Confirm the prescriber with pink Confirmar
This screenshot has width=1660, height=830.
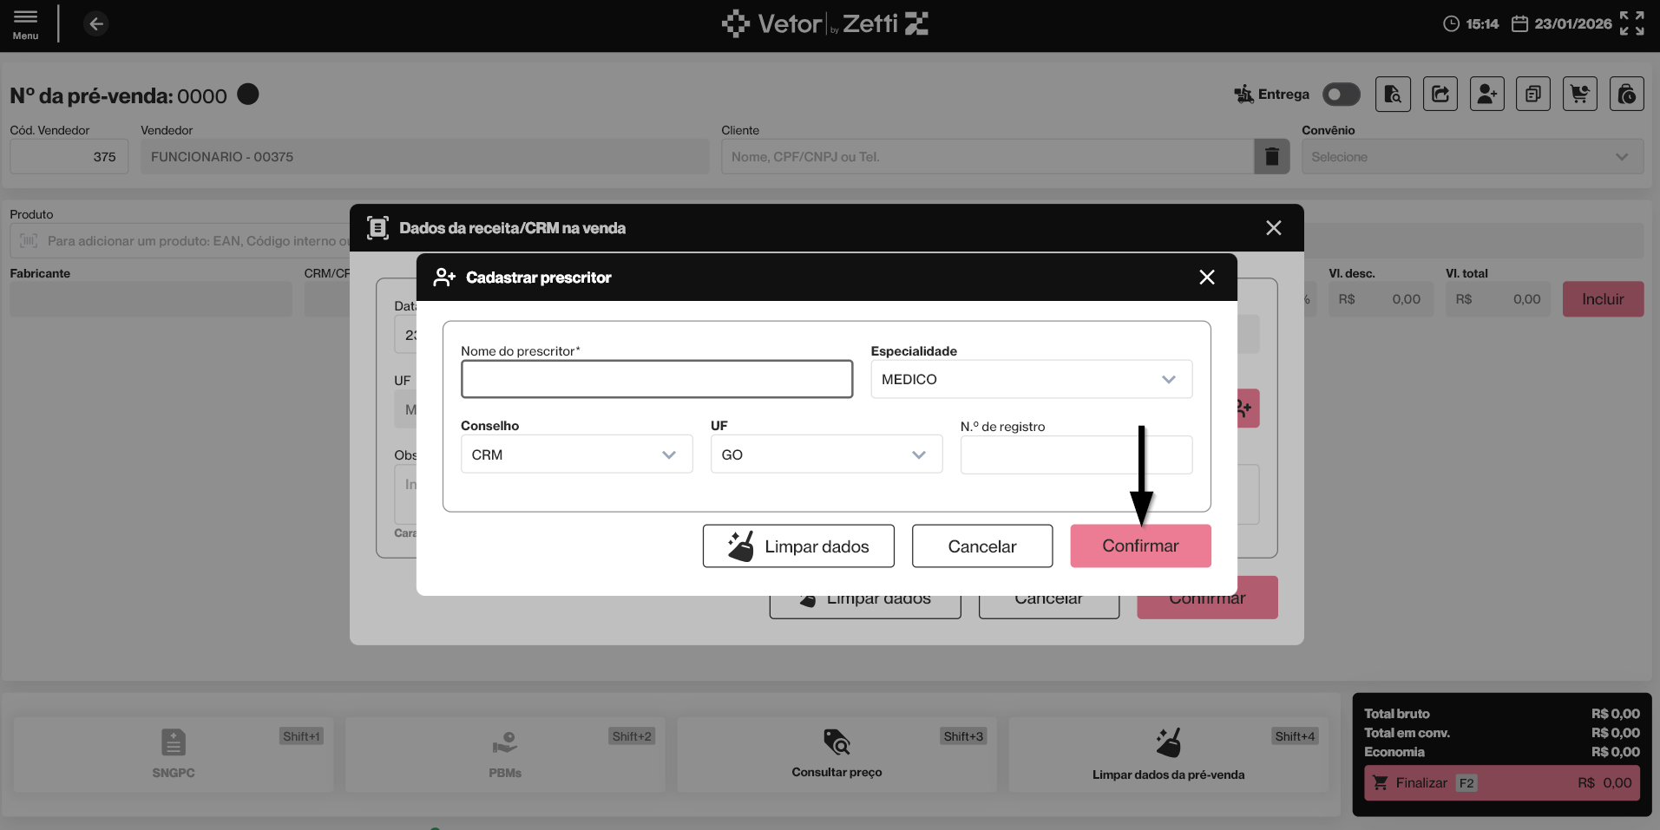click(x=1141, y=546)
